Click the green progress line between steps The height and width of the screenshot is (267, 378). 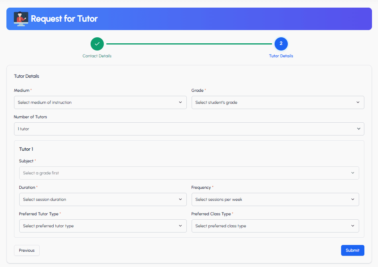click(x=189, y=44)
